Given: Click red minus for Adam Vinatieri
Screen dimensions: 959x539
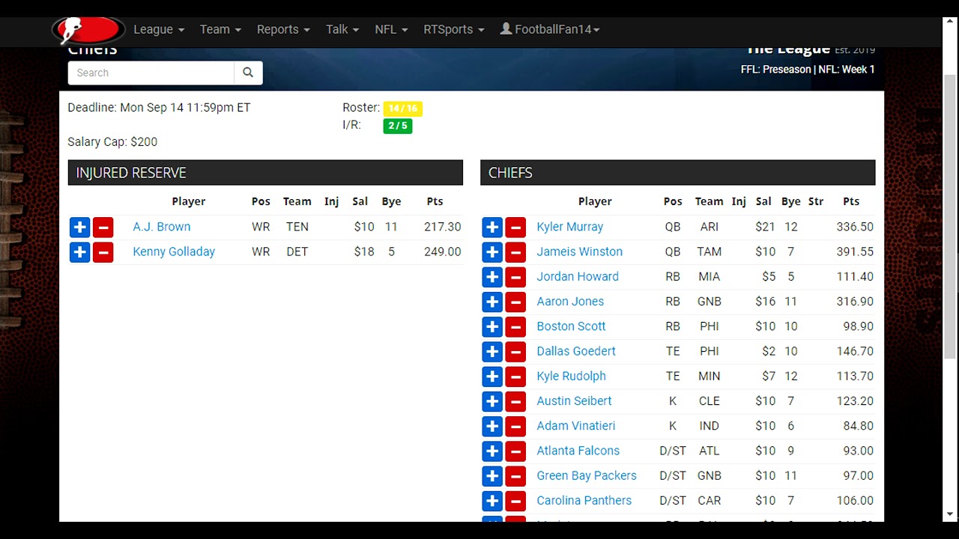Looking at the screenshot, I should (515, 427).
